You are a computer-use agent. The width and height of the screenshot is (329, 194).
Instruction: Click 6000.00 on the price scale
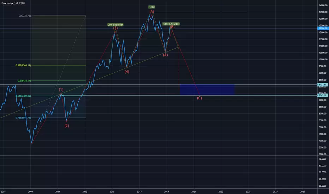323,114
